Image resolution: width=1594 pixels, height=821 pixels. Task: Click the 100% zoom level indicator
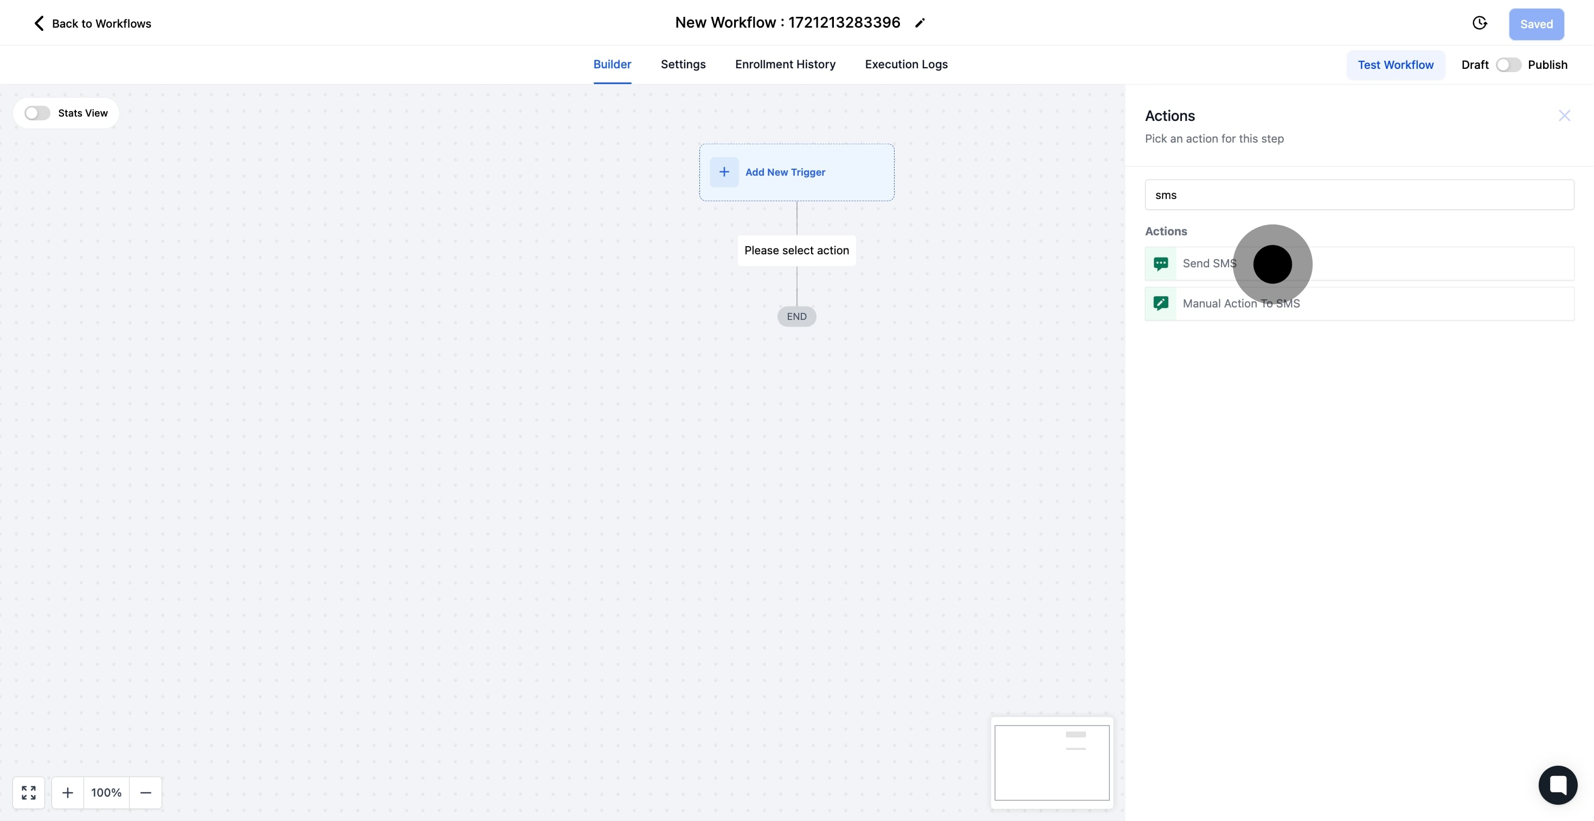coord(106,793)
